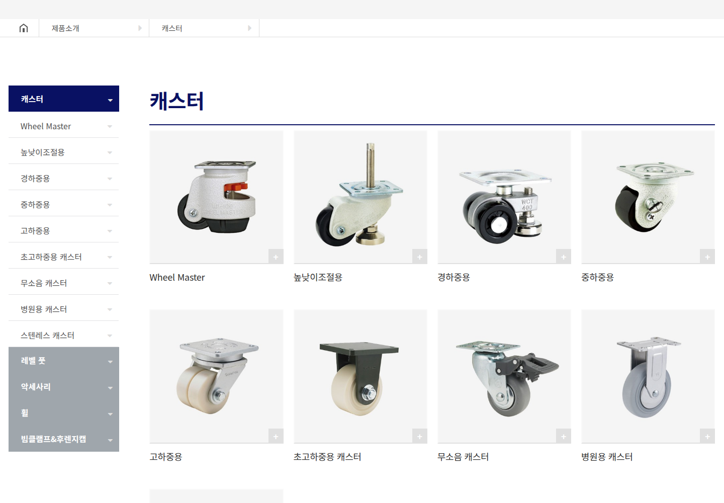Expand the 빔클램프&후렌지캡 sidebar category
This screenshot has width=724, height=503.
[x=64, y=439]
